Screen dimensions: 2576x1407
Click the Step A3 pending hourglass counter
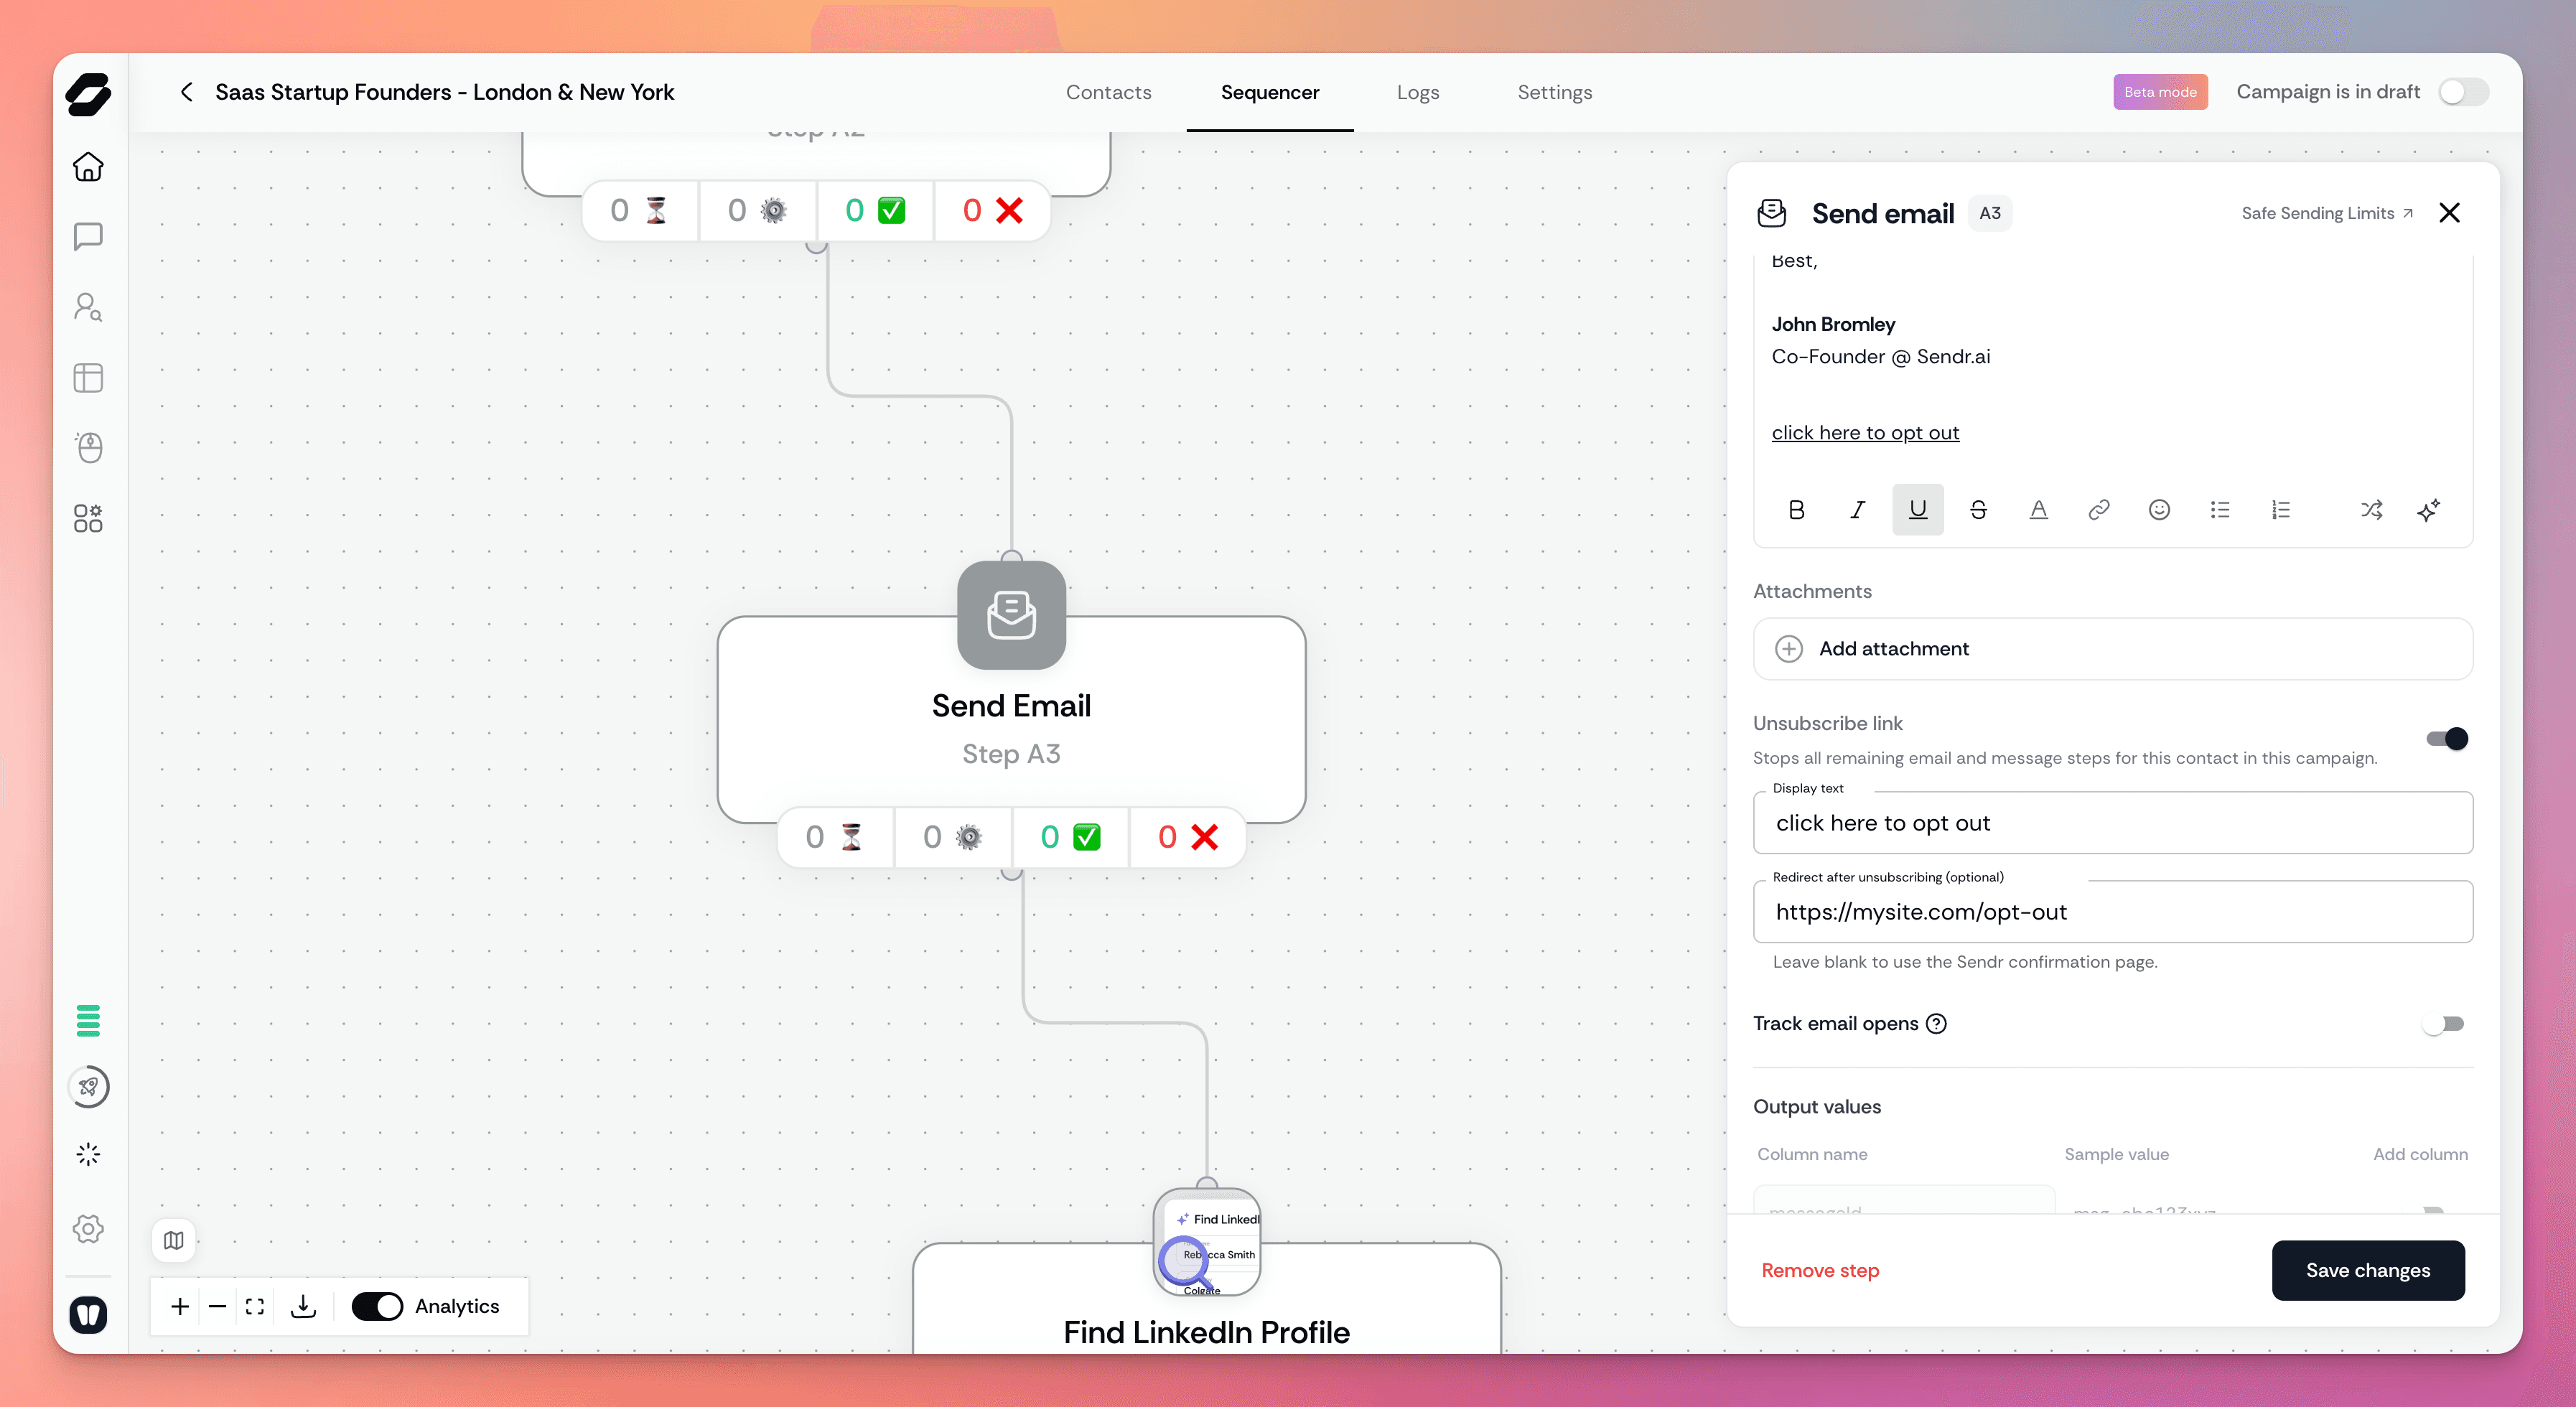835,837
